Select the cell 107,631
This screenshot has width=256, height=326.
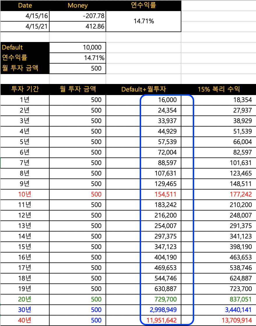(143, 173)
